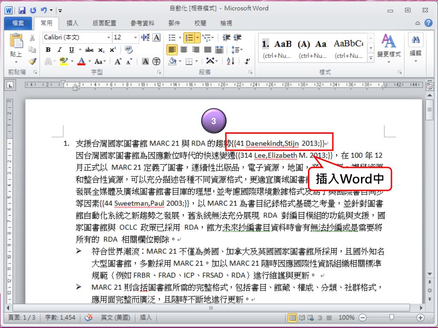Apply the "1. AaB" heading style
The image size is (438, 328).
pyautogui.click(x=277, y=49)
